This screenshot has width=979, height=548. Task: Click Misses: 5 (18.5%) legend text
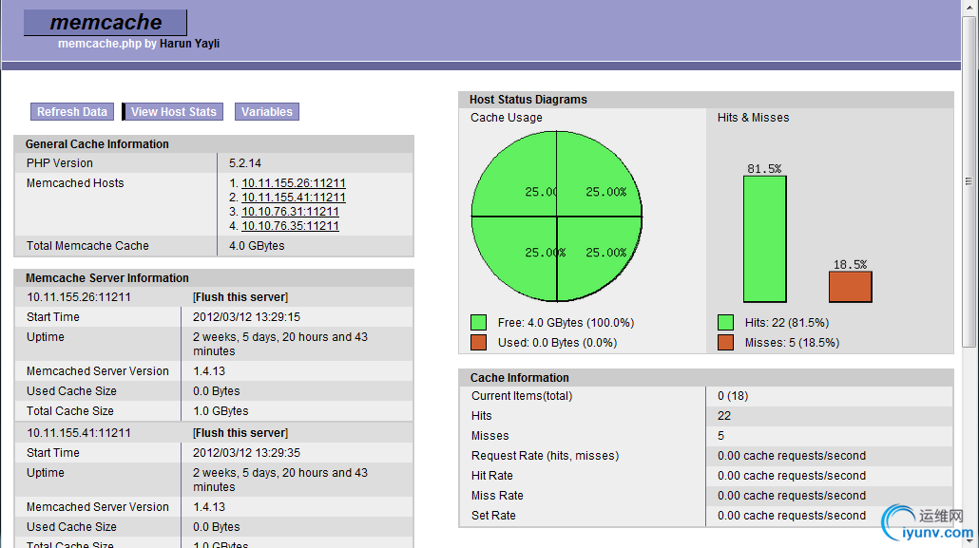793,343
